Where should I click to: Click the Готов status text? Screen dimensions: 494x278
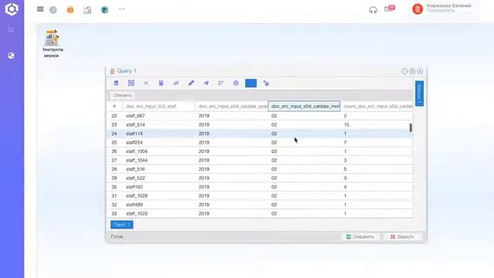tap(117, 237)
